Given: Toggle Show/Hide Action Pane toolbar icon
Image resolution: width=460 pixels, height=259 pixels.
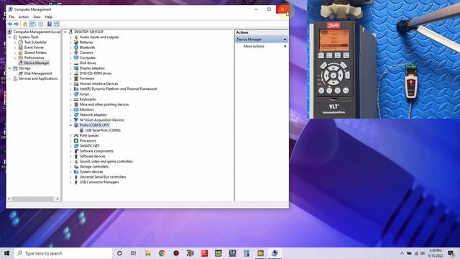Looking at the screenshot, I should tap(56, 24).
